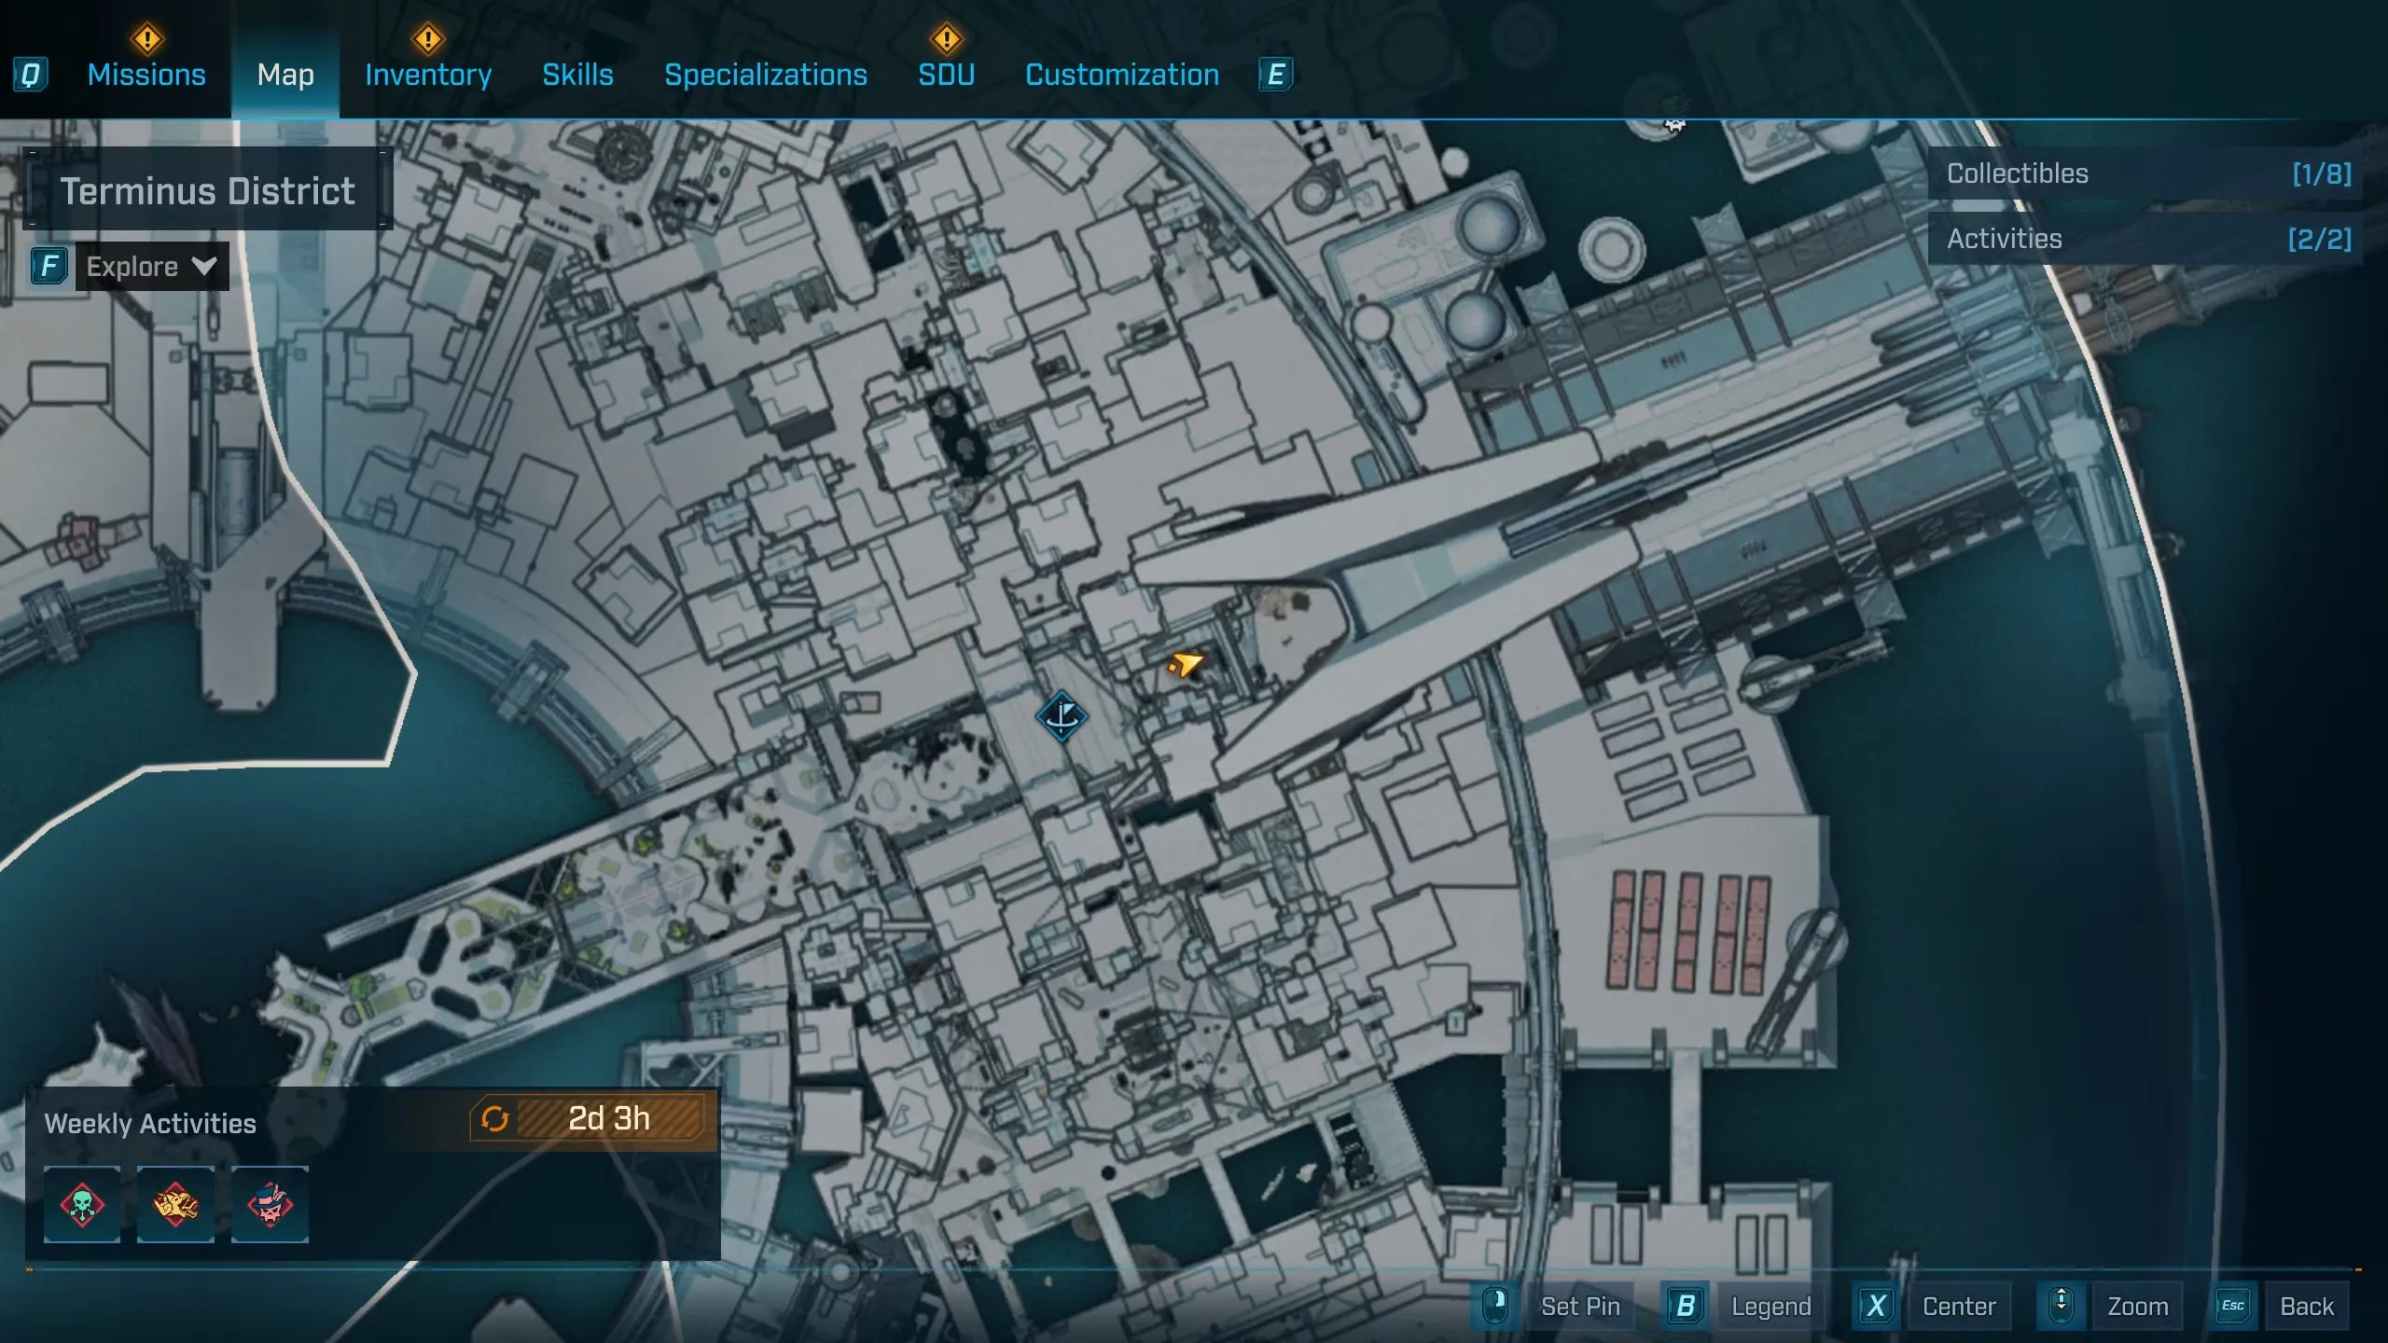The image size is (2388, 1343).
Task: Click the anchor fast travel map marker
Action: (x=1062, y=716)
